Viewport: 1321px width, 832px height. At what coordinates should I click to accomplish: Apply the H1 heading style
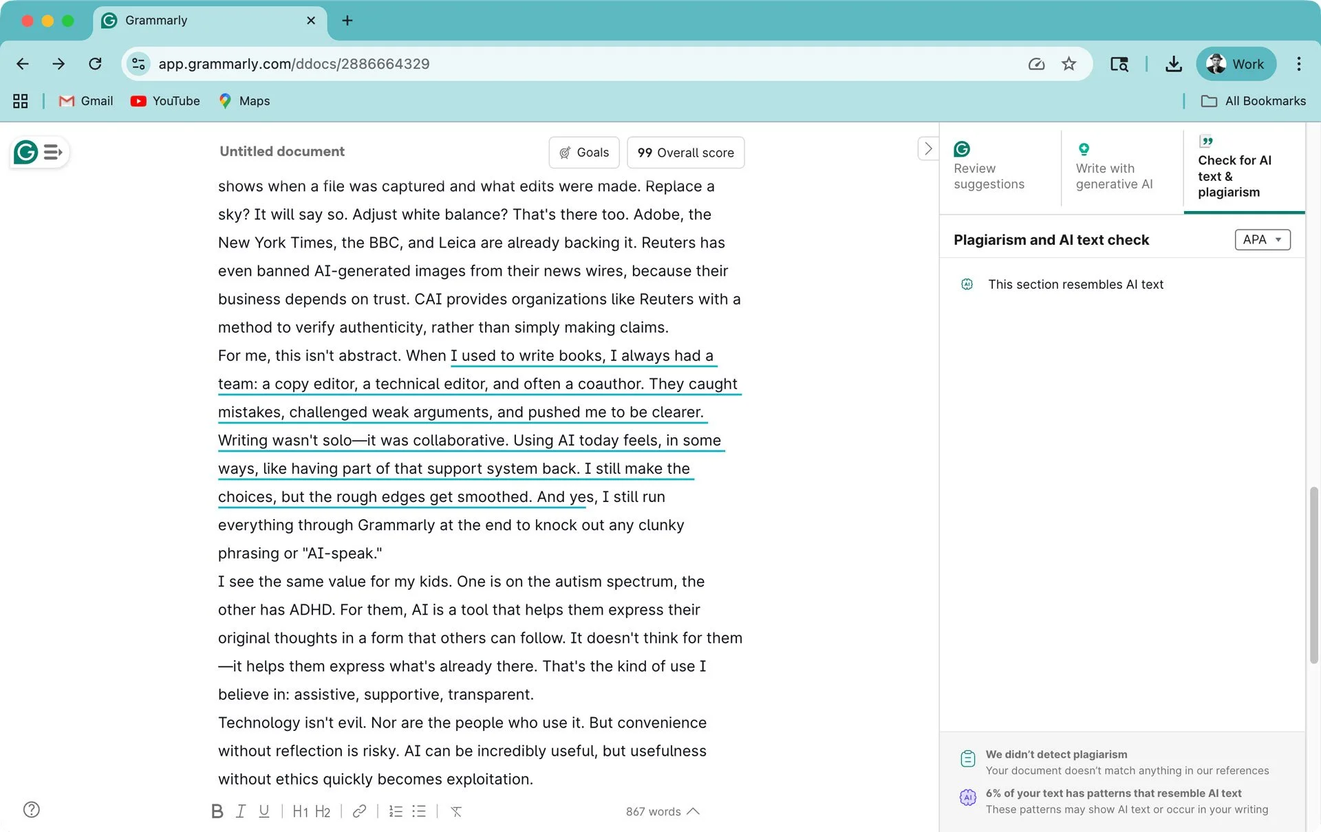[300, 811]
